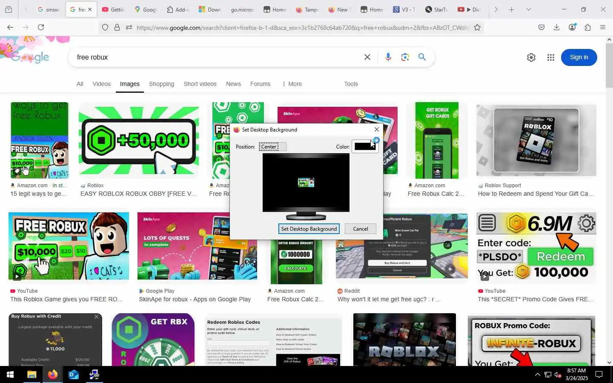The image size is (613, 383).
Task: Open the Tools search options
Action: click(351, 84)
